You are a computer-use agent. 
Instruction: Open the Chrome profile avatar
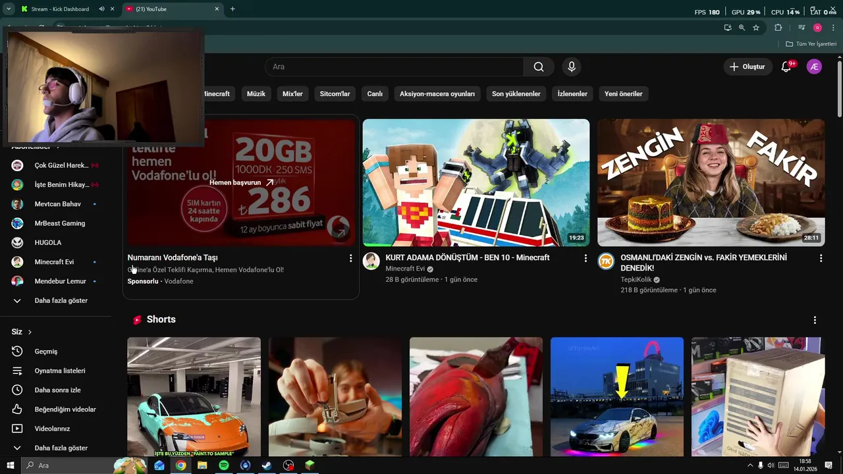(x=817, y=28)
